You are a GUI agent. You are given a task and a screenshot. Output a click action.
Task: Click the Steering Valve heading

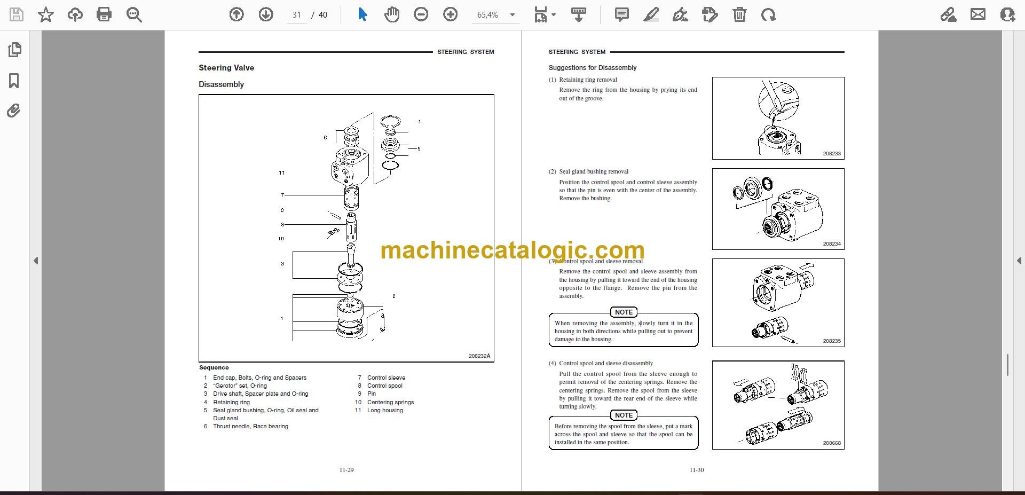point(226,68)
